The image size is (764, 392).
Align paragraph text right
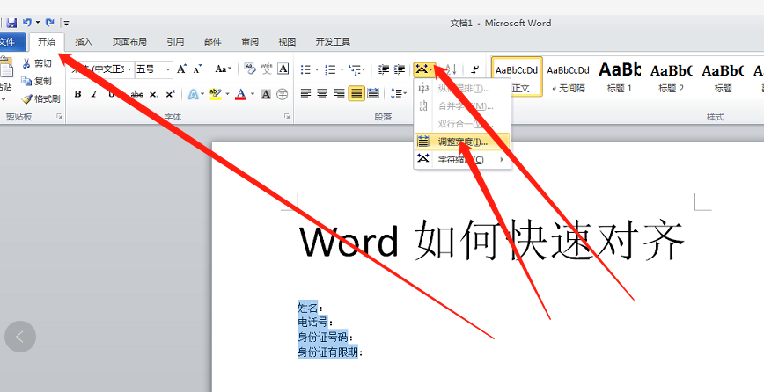click(x=340, y=93)
